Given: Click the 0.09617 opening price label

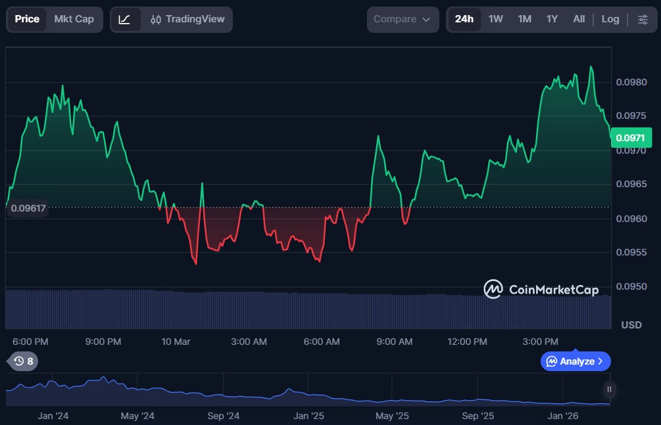Looking at the screenshot, I should 27,208.
